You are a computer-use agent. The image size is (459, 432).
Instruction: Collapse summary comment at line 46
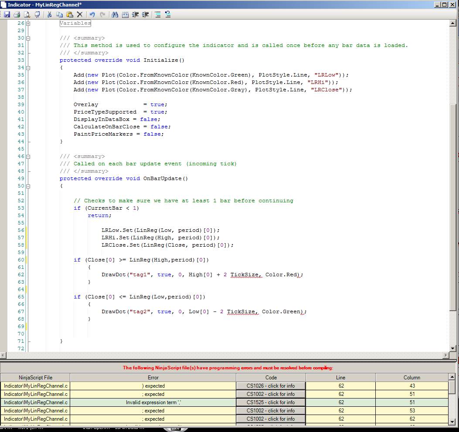click(x=28, y=157)
